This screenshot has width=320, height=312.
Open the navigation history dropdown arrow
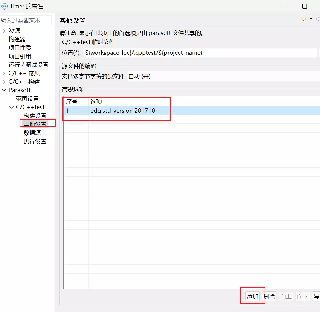coord(311,19)
